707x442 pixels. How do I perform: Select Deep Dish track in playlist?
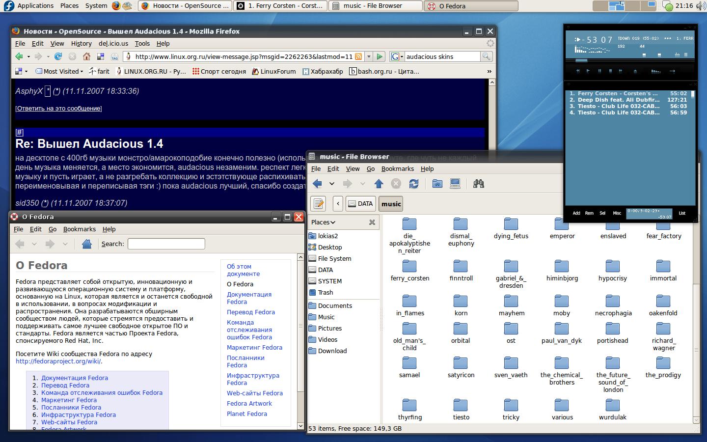[628, 100]
